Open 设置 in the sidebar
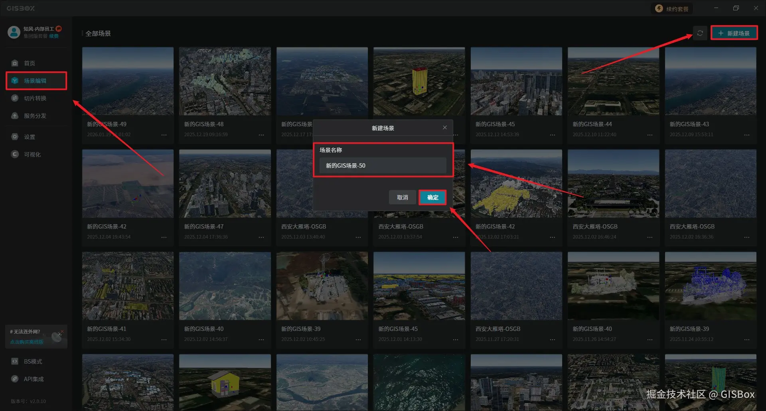Screen dimensions: 766x411 pos(36,137)
